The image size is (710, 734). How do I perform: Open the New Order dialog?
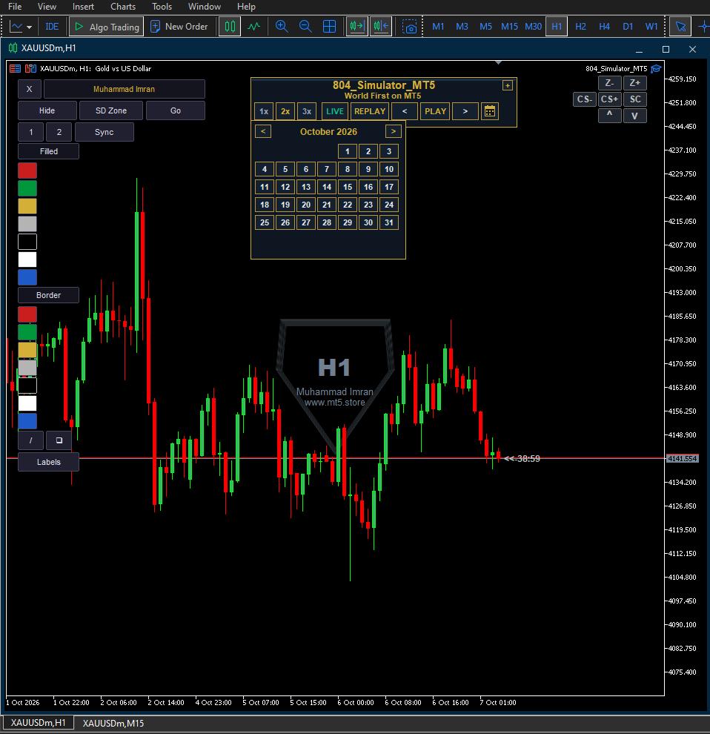tap(179, 27)
